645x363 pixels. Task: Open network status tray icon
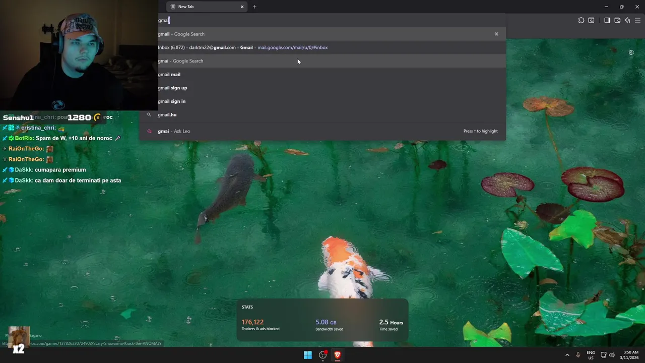click(603, 355)
